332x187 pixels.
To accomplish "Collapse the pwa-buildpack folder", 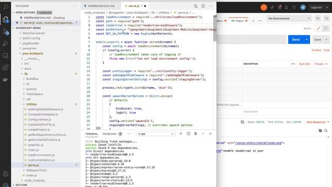I will click(33, 54).
